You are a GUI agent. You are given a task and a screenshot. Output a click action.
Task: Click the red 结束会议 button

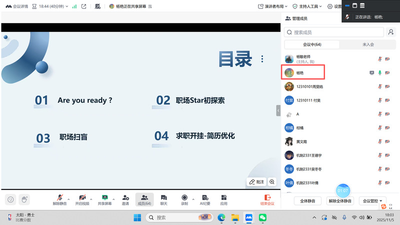267,199
